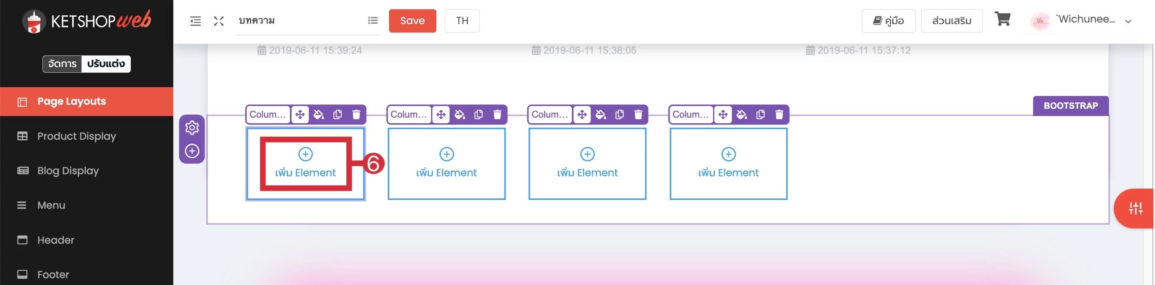Open the orange sliders settings button
This screenshot has width=1155, height=285.
1135,208
